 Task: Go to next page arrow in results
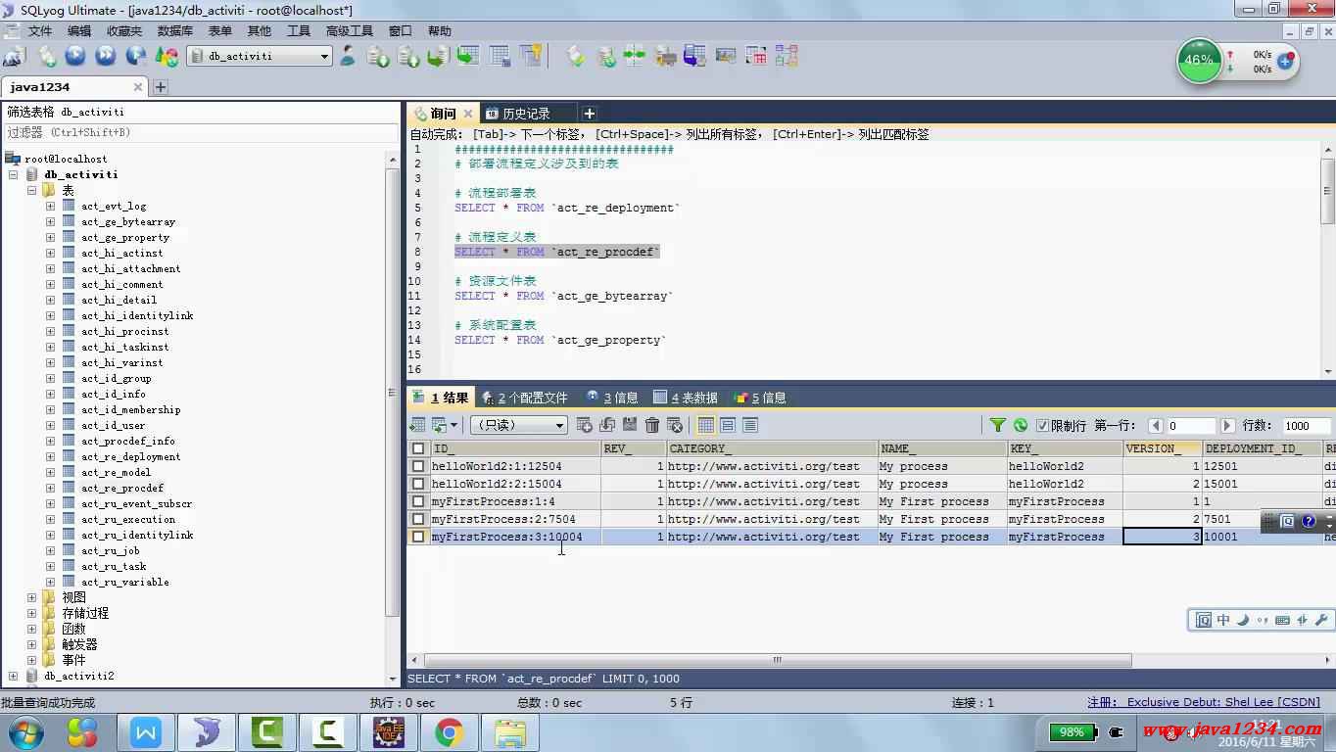pyautogui.click(x=1227, y=426)
